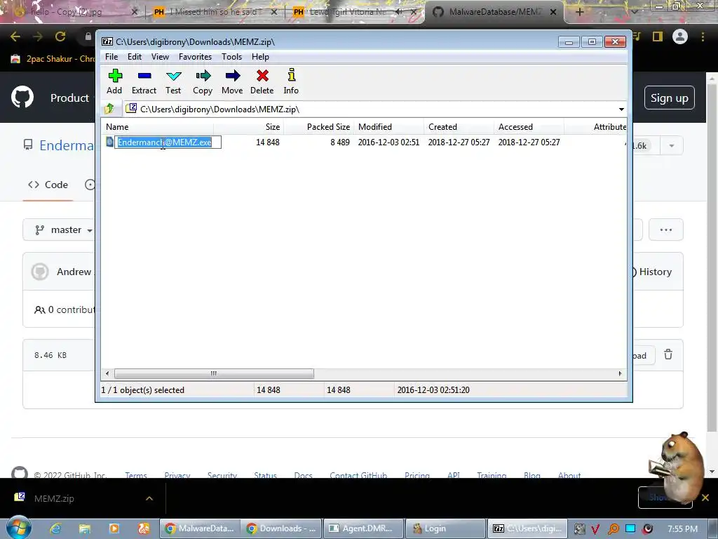Click the trash delete file icon
The image size is (718, 539).
[x=668, y=354]
